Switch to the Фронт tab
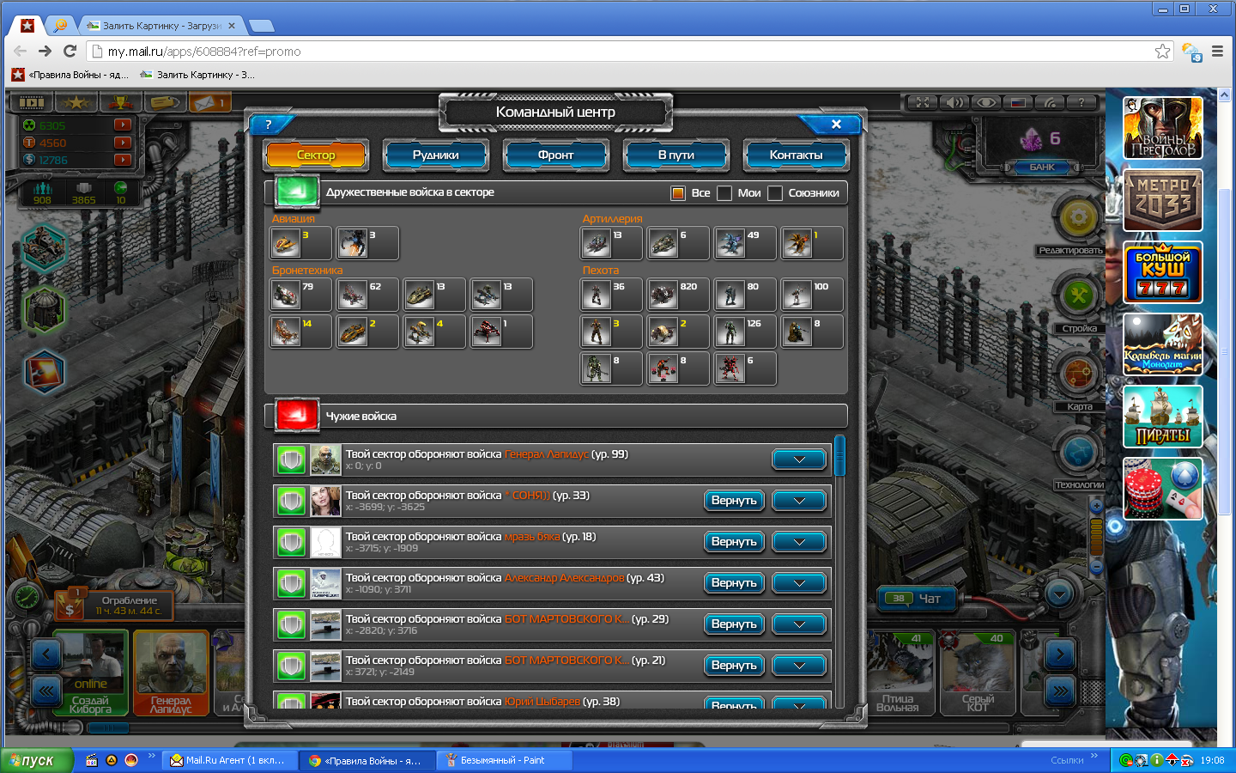1236x773 pixels. point(556,155)
